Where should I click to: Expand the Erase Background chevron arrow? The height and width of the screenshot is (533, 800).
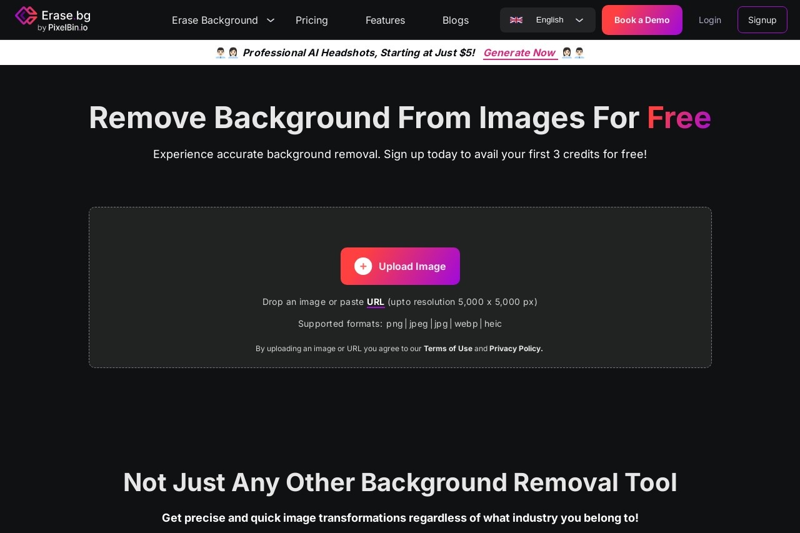pyautogui.click(x=271, y=20)
